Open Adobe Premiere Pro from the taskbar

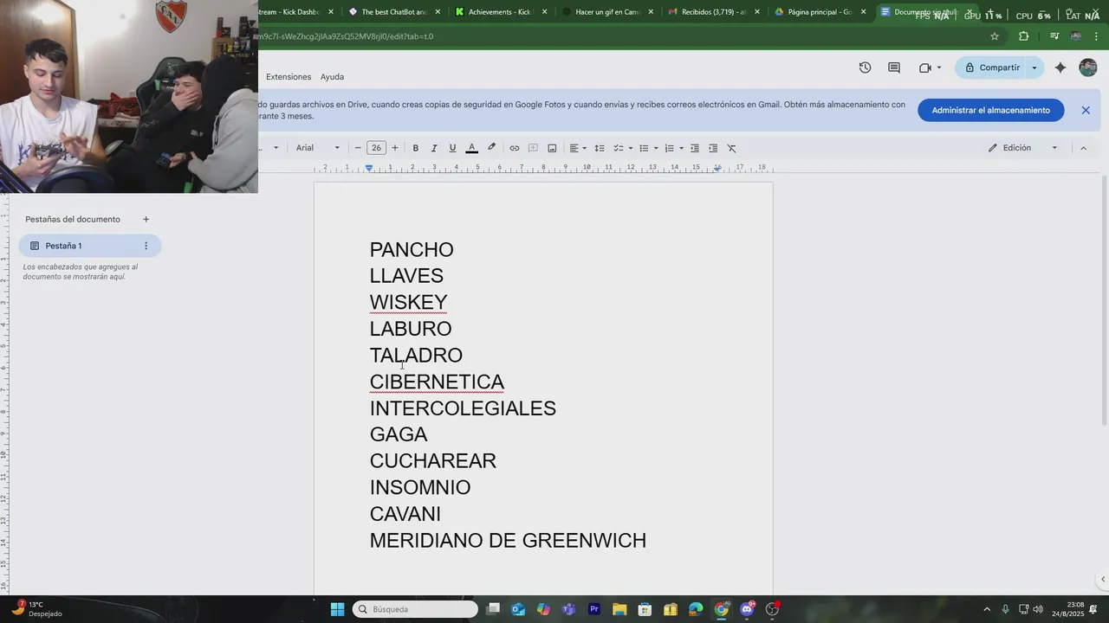(x=594, y=609)
